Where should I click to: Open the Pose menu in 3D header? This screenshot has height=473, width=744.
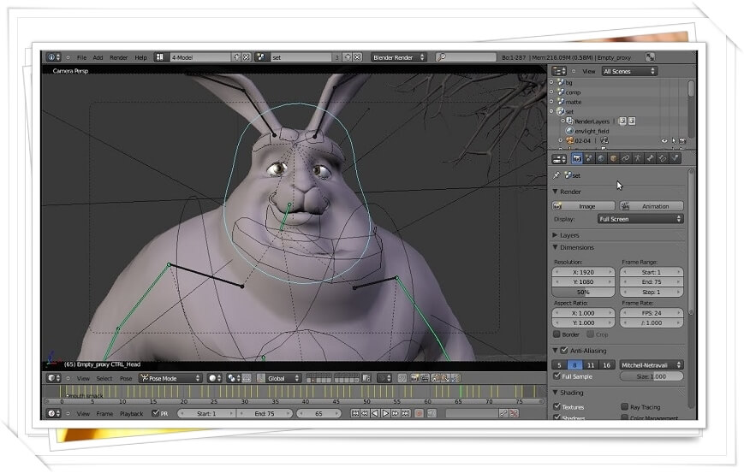[126, 378]
